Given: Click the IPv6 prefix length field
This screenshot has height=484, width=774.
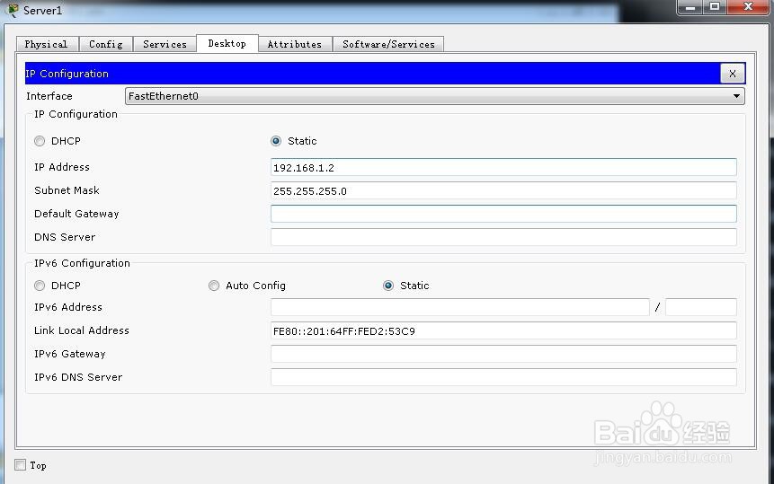Looking at the screenshot, I should click(701, 307).
